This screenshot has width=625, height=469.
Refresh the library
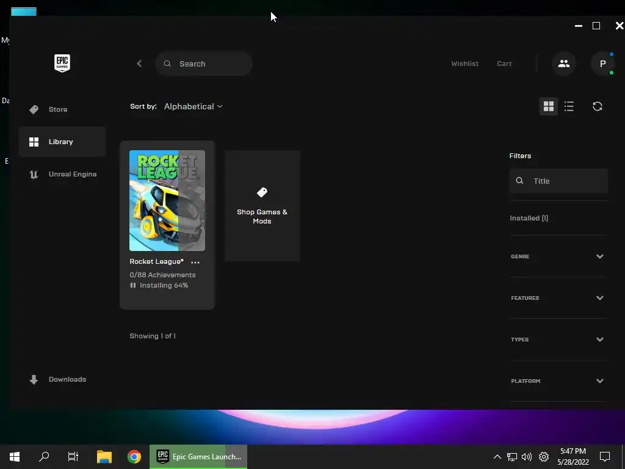597,106
